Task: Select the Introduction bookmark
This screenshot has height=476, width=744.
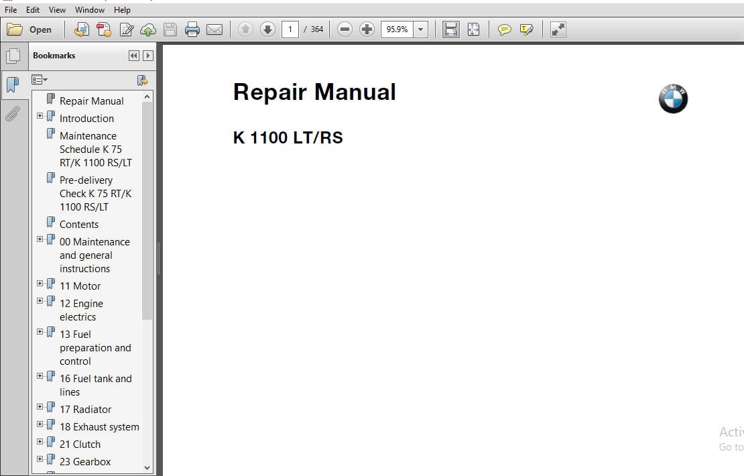Action: (x=87, y=118)
